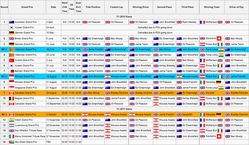Click the UK Time column header

[x=72, y=7]
